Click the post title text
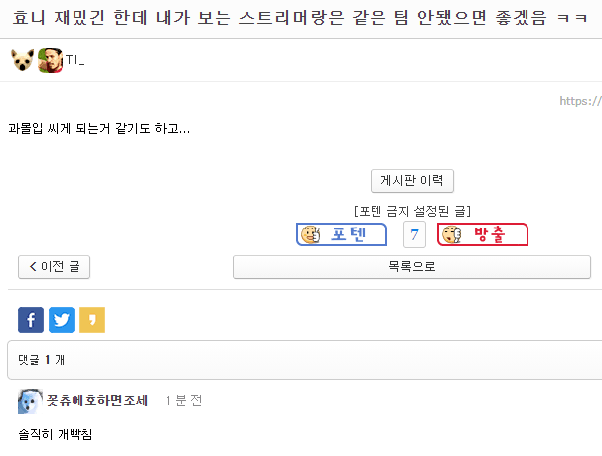This screenshot has width=602, height=456. pos(299,18)
